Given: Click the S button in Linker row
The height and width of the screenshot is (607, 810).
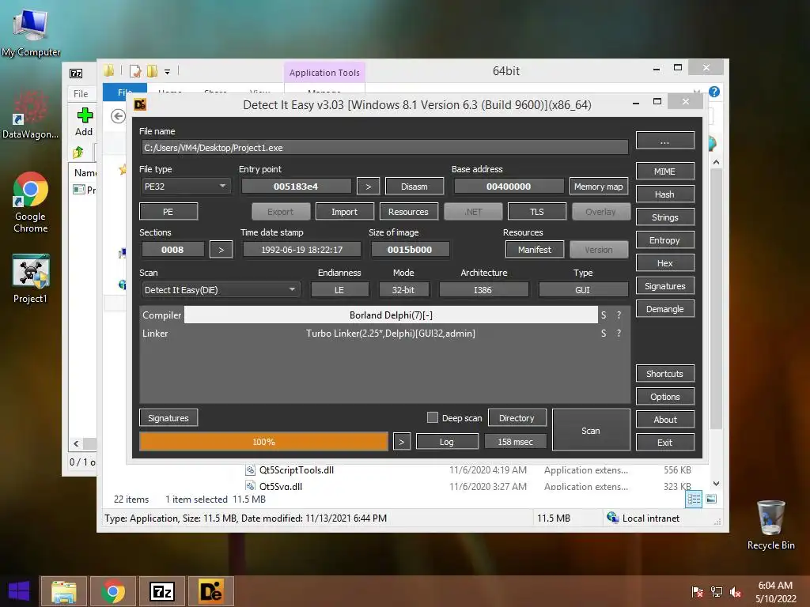Looking at the screenshot, I should [x=604, y=334].
